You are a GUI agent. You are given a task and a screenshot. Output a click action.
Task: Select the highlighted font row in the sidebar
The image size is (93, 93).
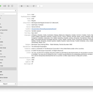pyautogui.click(x=8, y=69)
